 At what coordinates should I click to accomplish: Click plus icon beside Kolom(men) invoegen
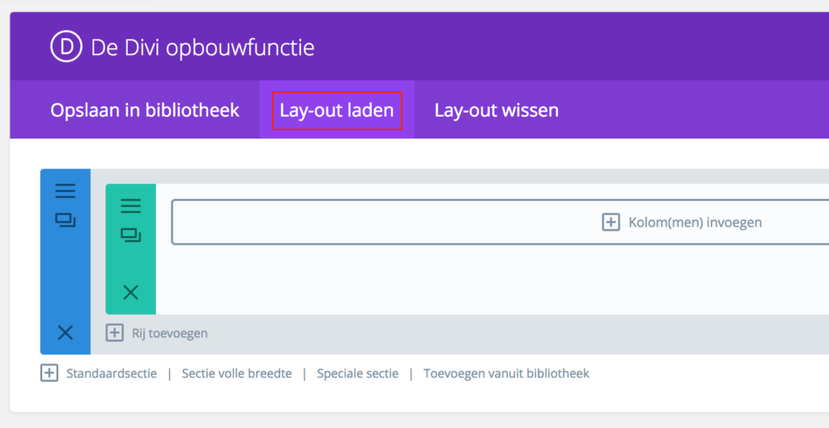click(610, 222)
